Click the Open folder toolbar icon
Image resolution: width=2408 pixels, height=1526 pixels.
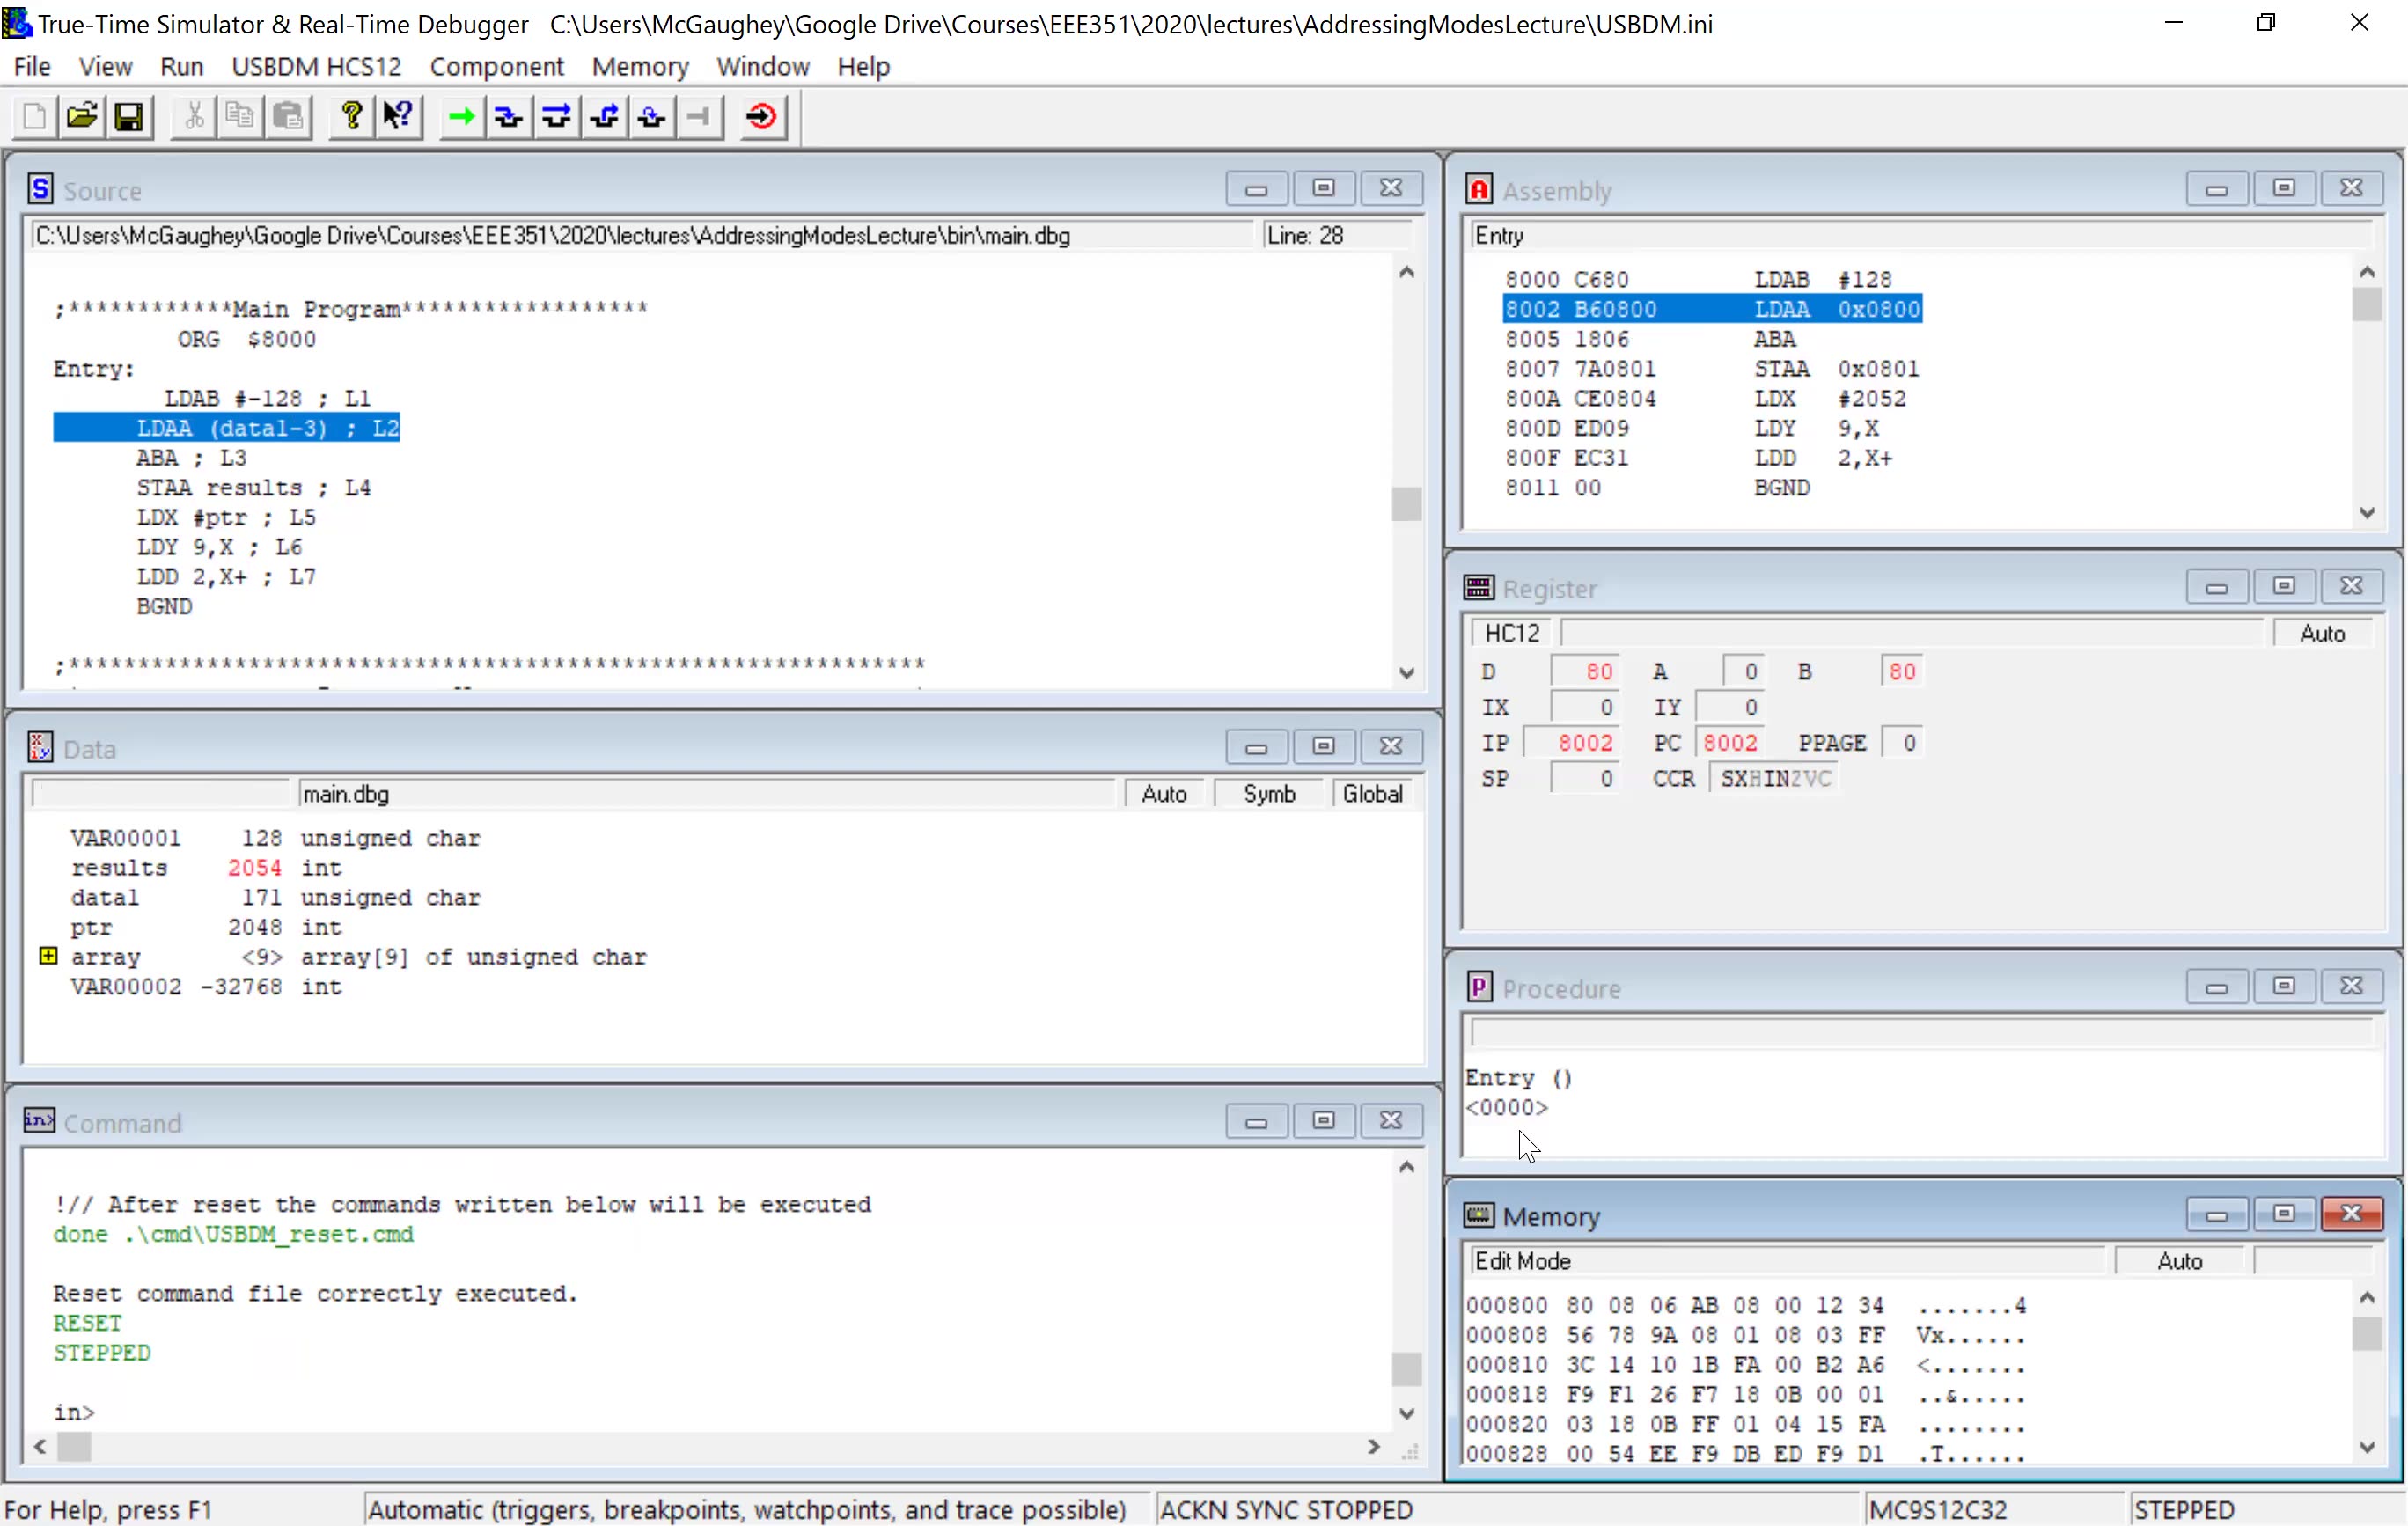(82, 117)
